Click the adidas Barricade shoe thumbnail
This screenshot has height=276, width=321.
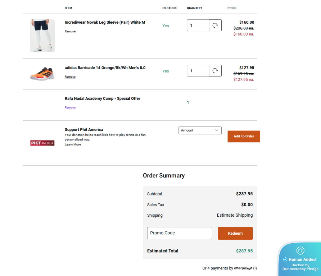point(42,74)
